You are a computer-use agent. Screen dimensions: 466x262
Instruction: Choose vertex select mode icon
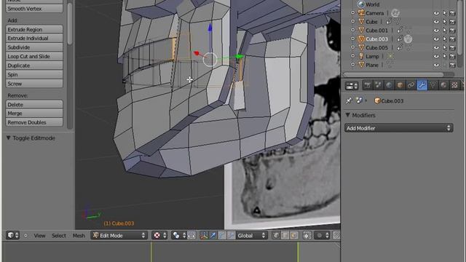(276, 236)
